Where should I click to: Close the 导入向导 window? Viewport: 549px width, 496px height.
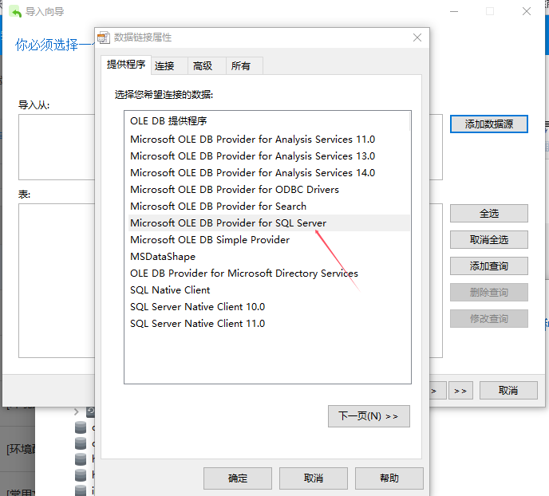527,11
